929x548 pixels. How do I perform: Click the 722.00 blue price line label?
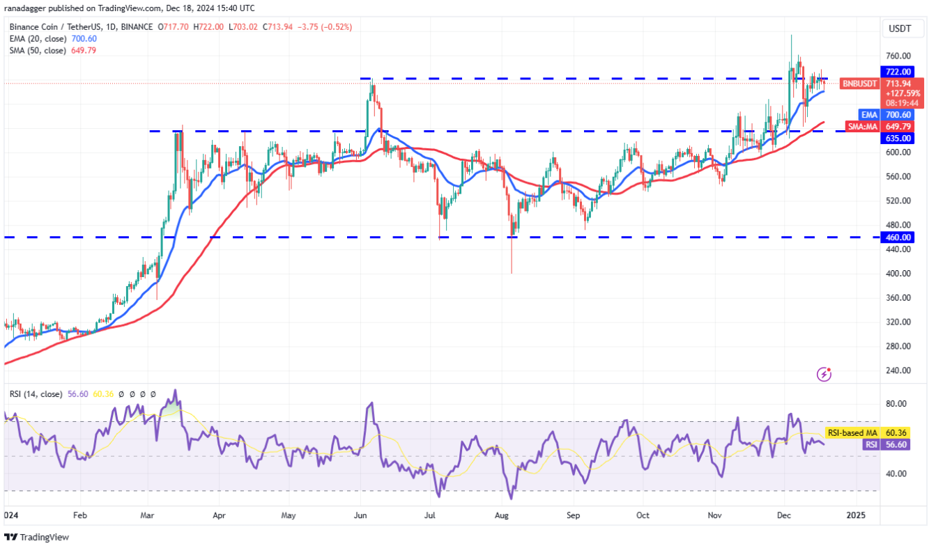(x=898, y=72)
